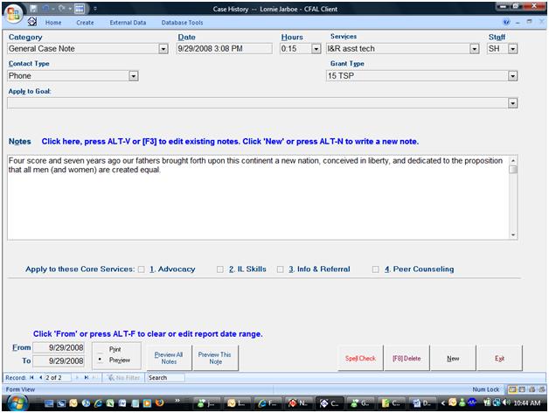Click the blue Notes editing instruction text

pyautogui.click(x=230, y=141)
